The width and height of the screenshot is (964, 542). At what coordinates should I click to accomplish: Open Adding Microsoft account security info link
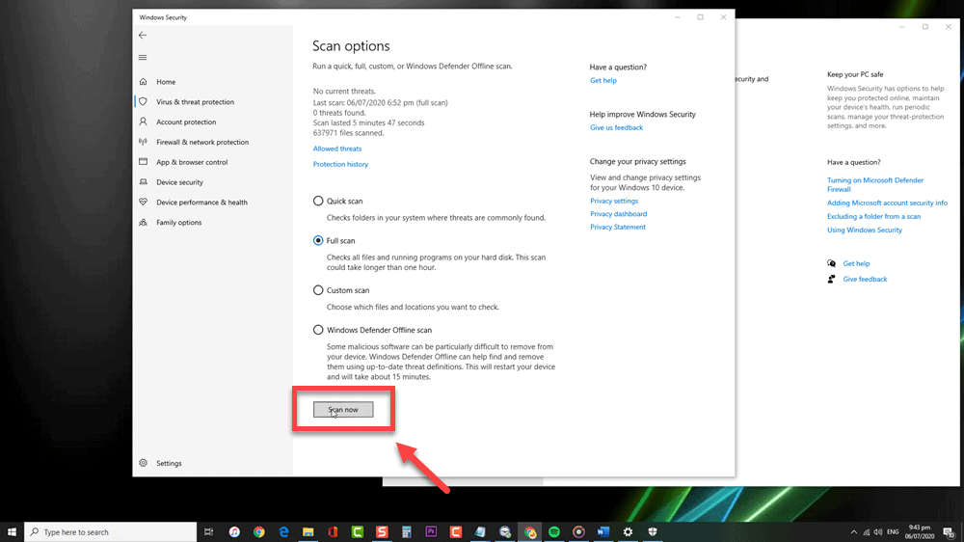point(887,203)
